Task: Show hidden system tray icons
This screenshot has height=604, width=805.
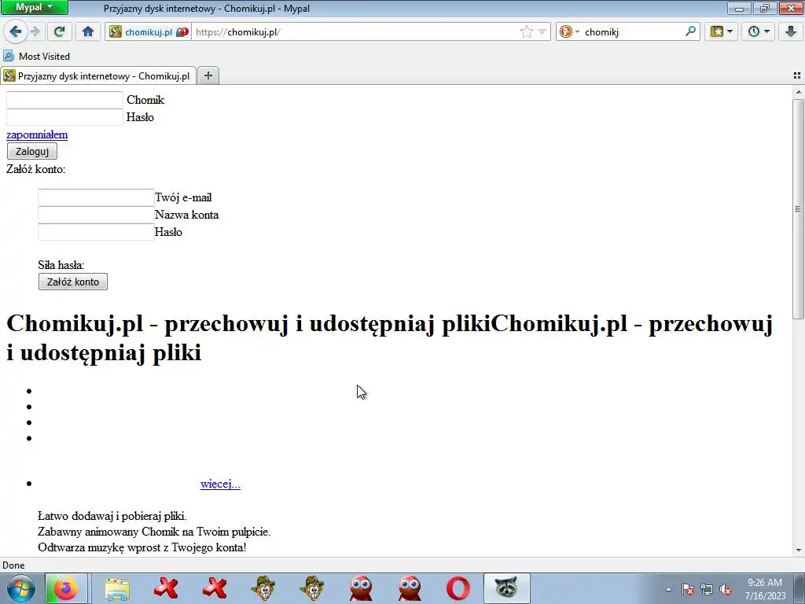Action: tap(668, 590)
